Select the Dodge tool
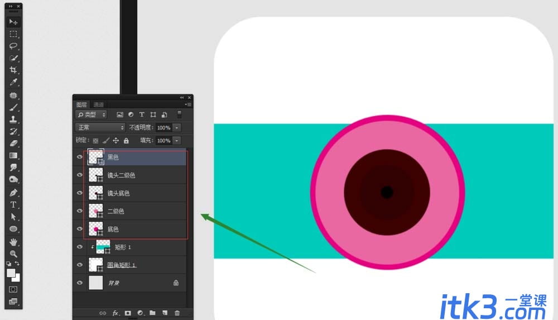558x320 pixels. pos(13,179)
